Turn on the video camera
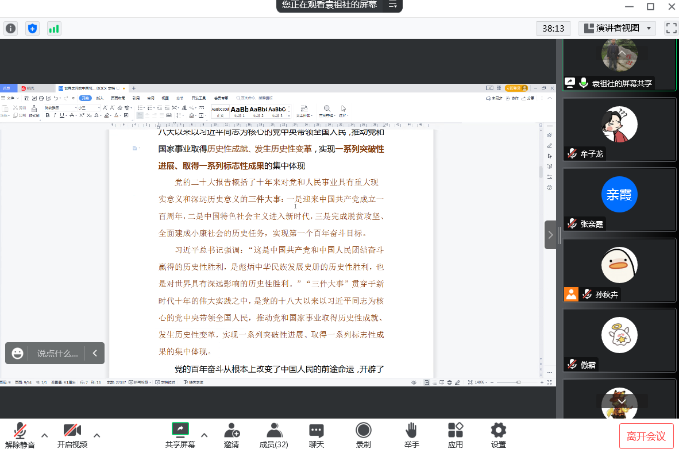Viewport: 679px width, 449px height. click(72, 435)
